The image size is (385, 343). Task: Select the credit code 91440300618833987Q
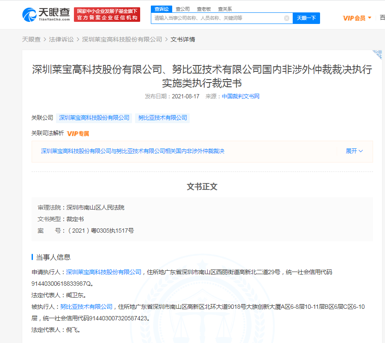(61, 284)
